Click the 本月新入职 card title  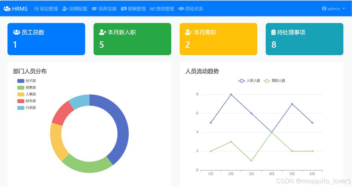122,32
